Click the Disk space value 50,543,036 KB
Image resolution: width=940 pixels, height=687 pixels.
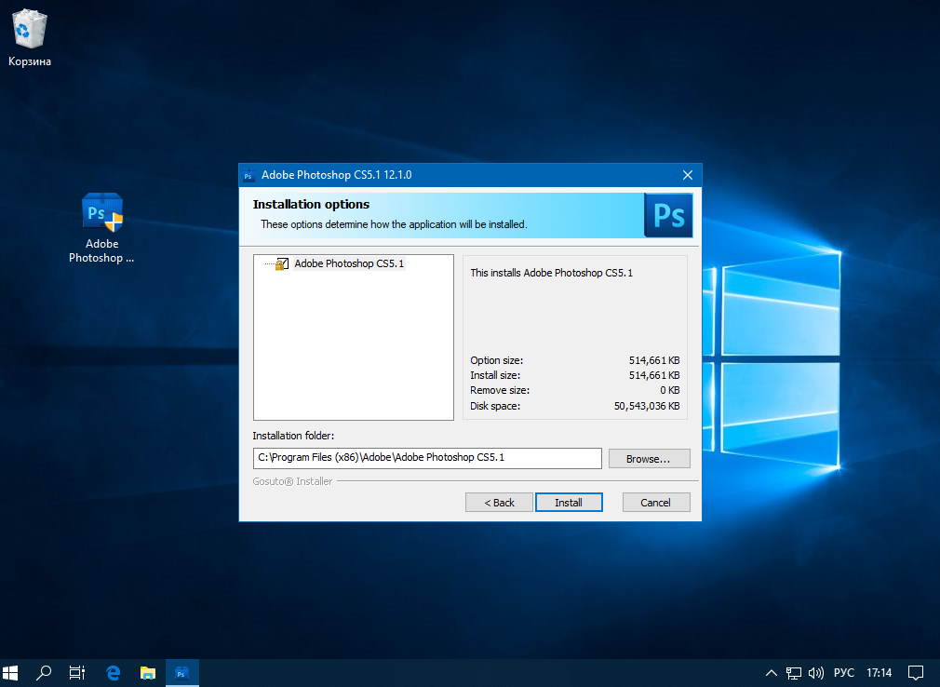(647, 406)
